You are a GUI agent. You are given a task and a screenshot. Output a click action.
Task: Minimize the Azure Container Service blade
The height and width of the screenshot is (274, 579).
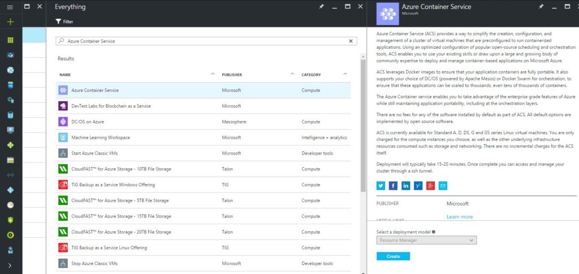click(555, 7)
